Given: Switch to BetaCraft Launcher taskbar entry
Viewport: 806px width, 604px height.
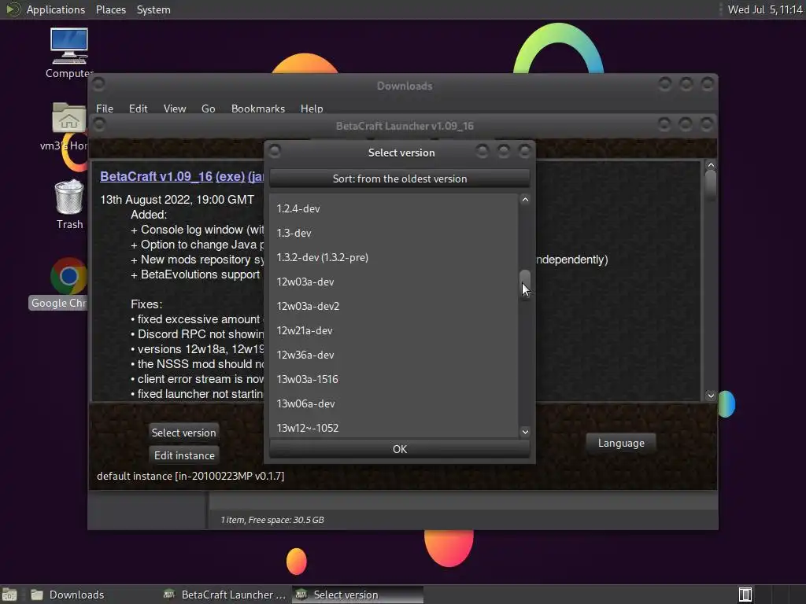Looking at the screenshot, I should click(224, 595).
